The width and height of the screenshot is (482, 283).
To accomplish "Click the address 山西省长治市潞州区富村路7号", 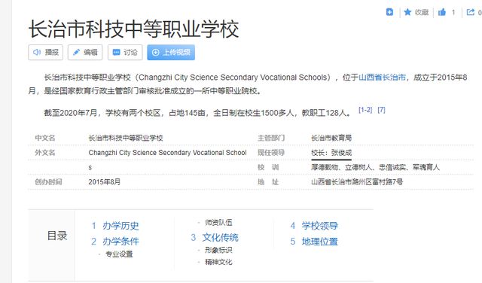I will 357,182.
